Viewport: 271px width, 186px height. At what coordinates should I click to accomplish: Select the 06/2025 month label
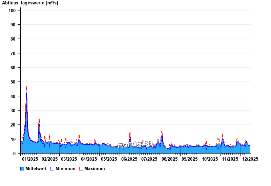[129, 159]
